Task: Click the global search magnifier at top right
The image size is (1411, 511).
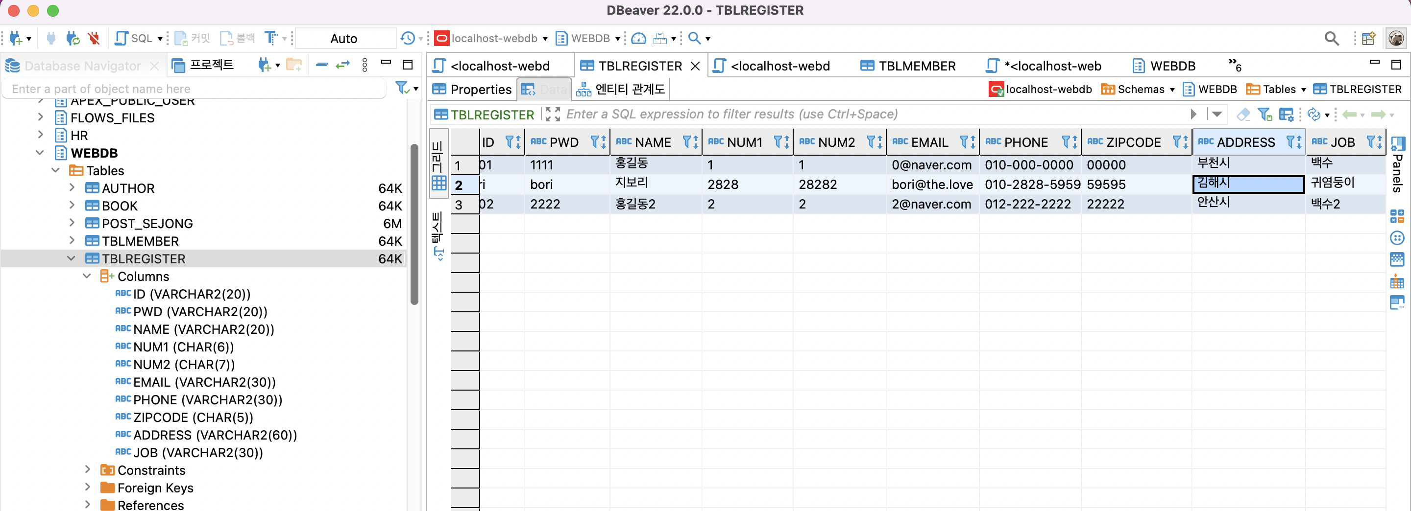Action: (1332, 38)
